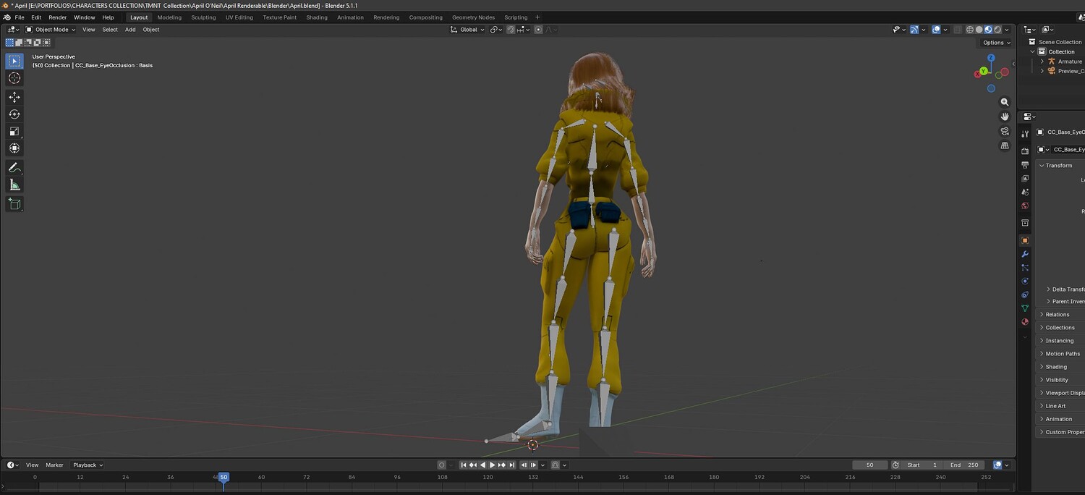Click the Start frame field showing 1

coord(922,465)
